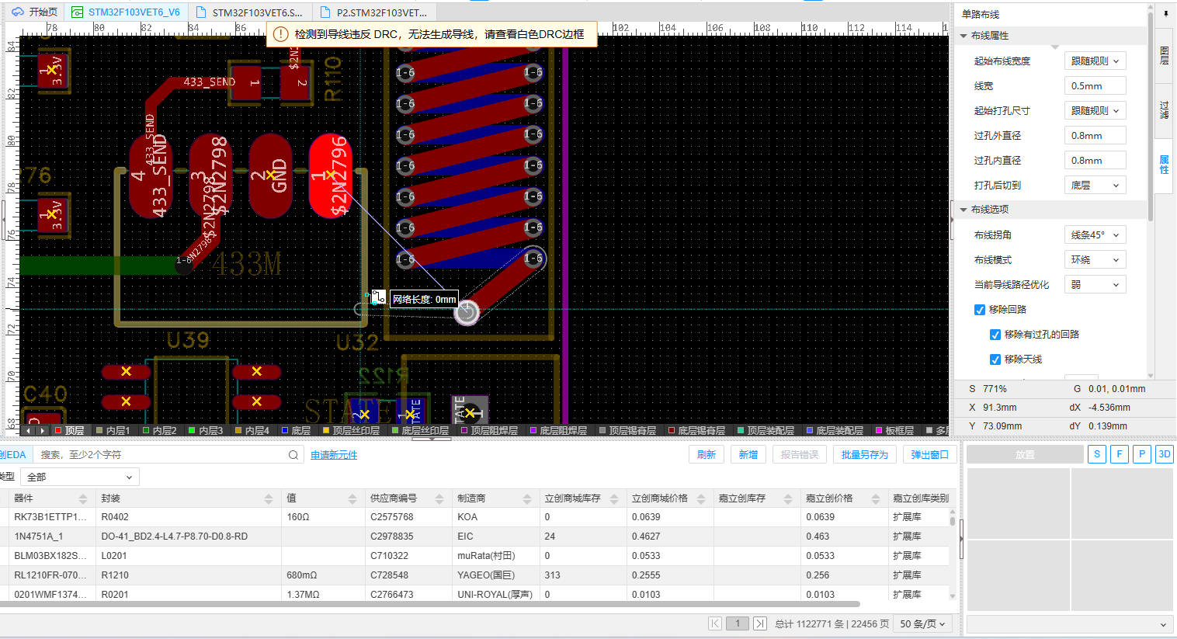
Task: Open the 过滤 side tab
Action: coord(1164,110)
